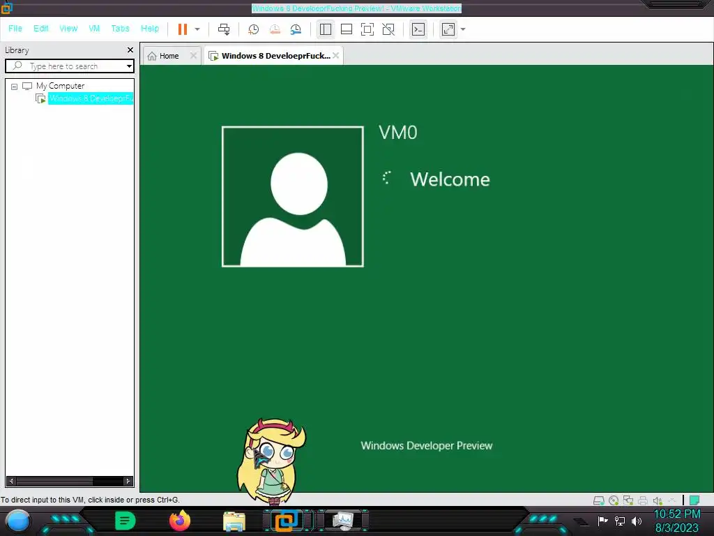Close the Windows 8 VM tab
The image size is (714, 536).
point(335,56)
